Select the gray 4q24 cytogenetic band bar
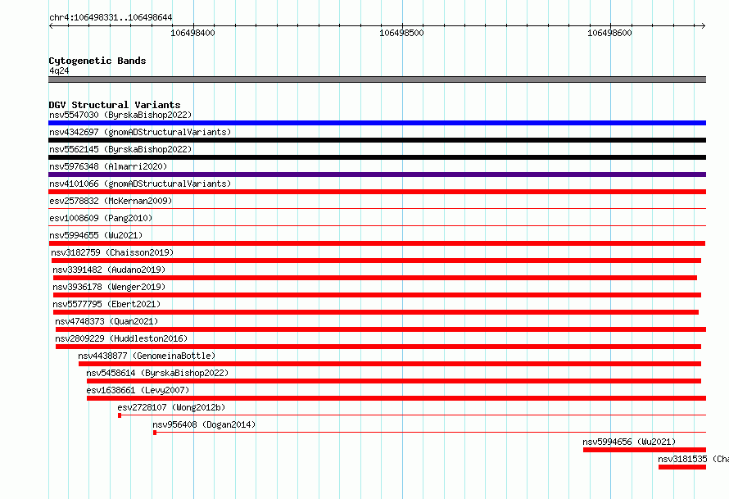The height and width of the screenshot is (499, 729). 377,79
